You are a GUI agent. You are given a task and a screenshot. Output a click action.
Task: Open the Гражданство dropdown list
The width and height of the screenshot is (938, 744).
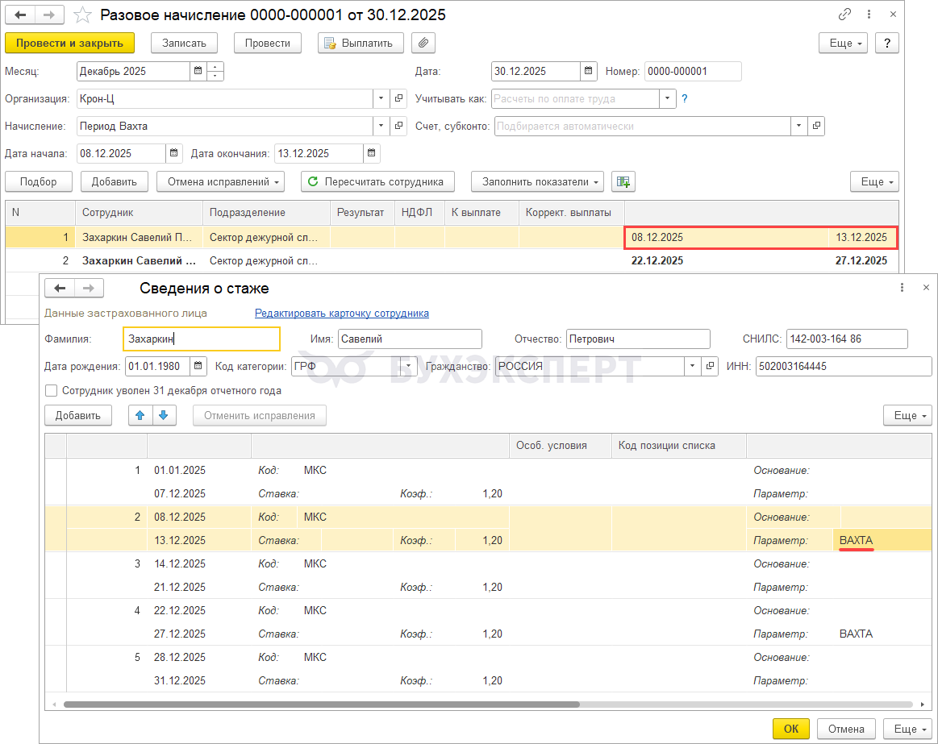pos(692,366)
